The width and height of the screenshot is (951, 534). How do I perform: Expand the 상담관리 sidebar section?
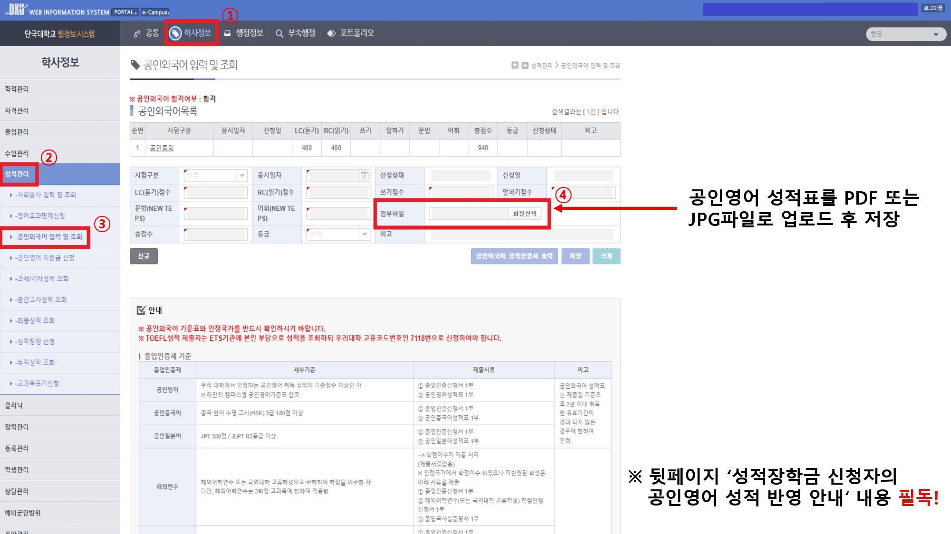coord(60,491)
